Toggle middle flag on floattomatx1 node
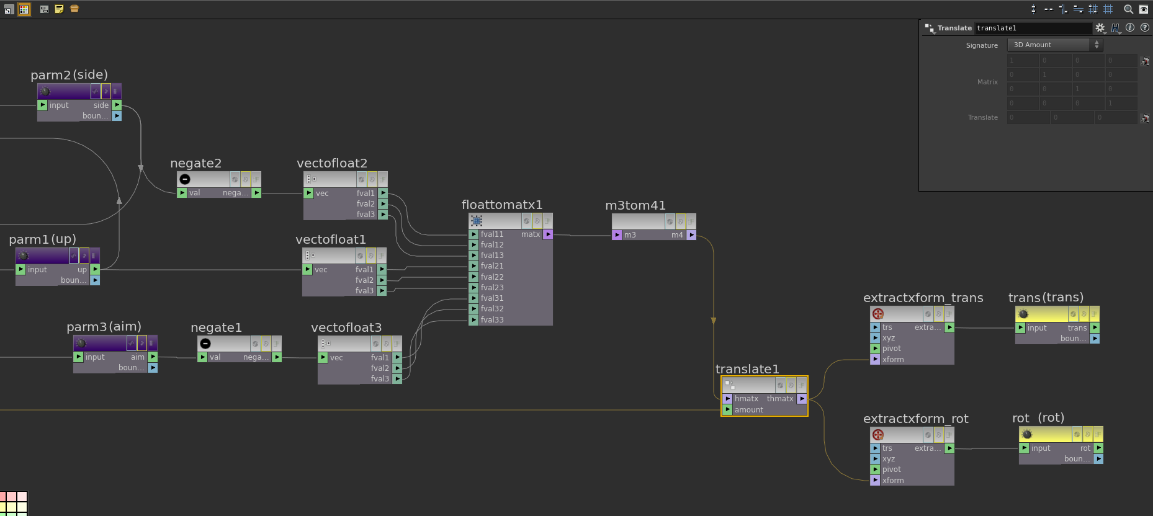The width and height of the screenshot is (1153, 516). pyautogui.click(x=537, y=221)
